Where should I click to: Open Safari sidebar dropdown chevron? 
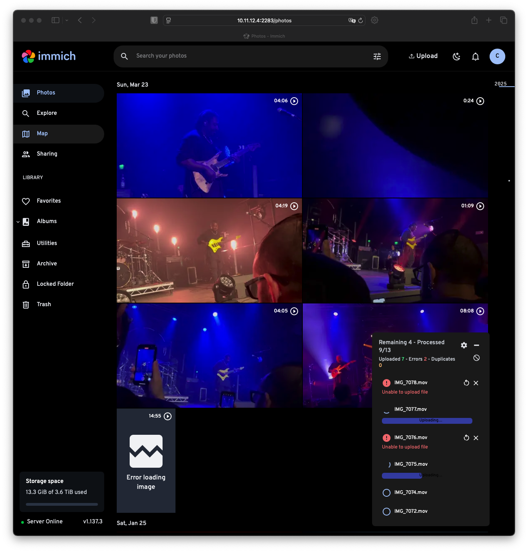coord(67,20)
